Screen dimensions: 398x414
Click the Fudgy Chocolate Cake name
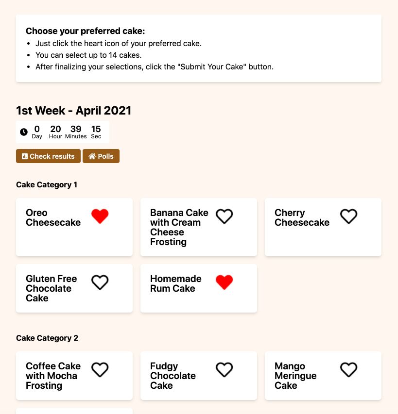pyautogui.click(x=173, y=376)
